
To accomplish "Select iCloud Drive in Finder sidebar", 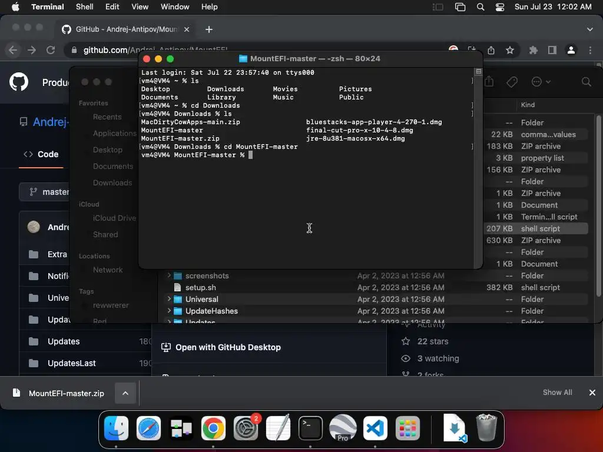I will tap(114, 218).
